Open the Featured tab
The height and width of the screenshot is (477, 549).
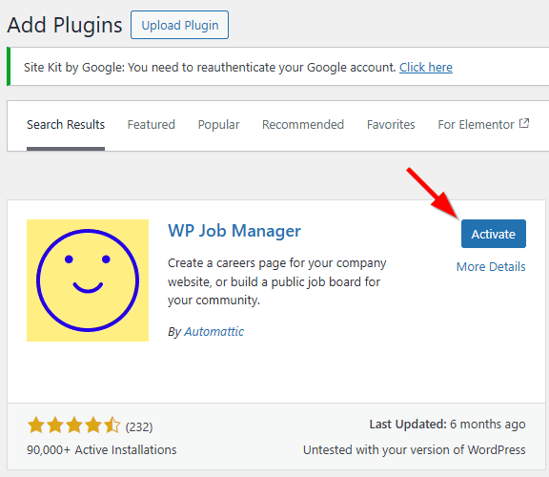click(152, 124)
